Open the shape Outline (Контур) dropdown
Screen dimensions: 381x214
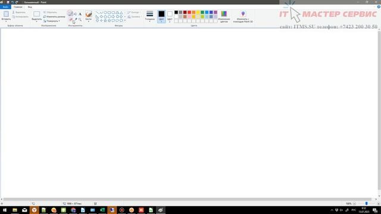(x=133, y=12)
